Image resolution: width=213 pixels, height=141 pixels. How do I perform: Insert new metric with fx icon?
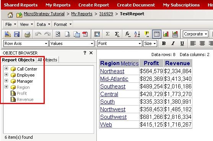point(128,34)
